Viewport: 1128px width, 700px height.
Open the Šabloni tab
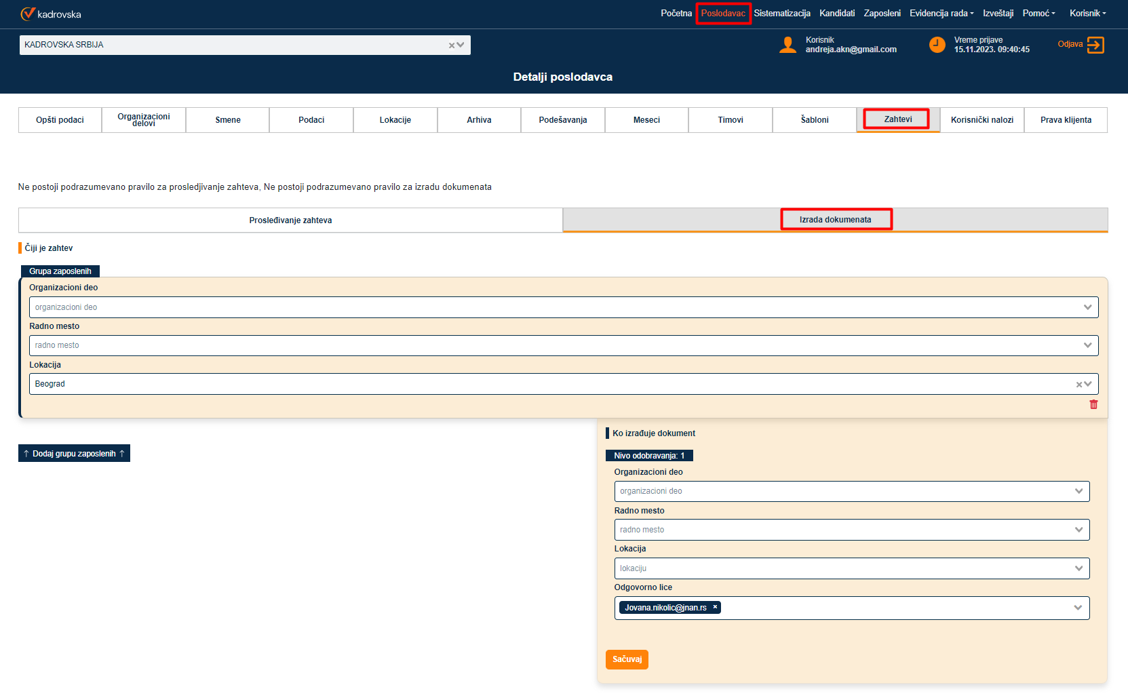point(814,120)
